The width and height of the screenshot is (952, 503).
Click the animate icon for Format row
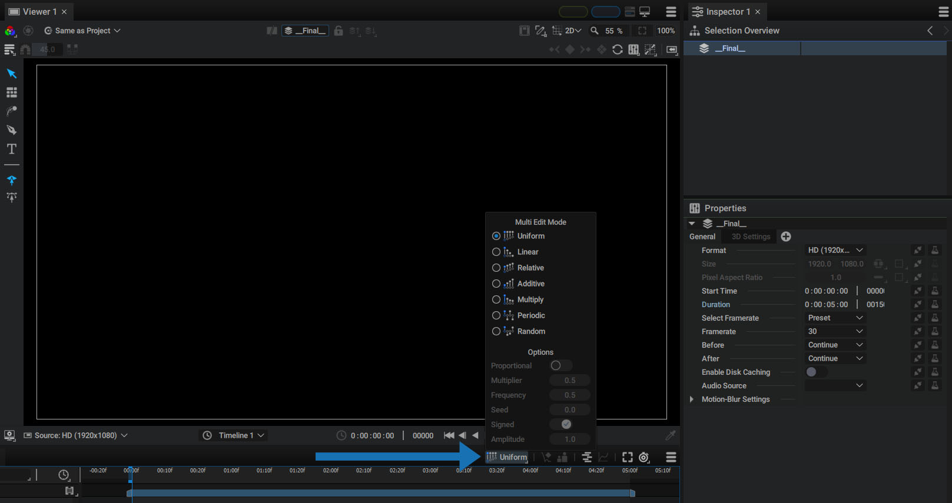pos(918,250)
